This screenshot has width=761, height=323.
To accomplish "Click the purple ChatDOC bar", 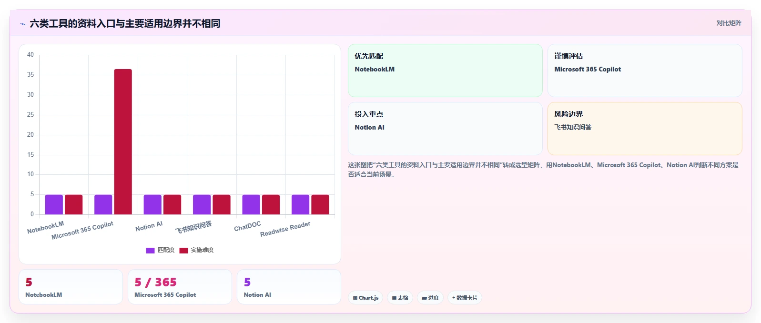I will click(251, 204).
